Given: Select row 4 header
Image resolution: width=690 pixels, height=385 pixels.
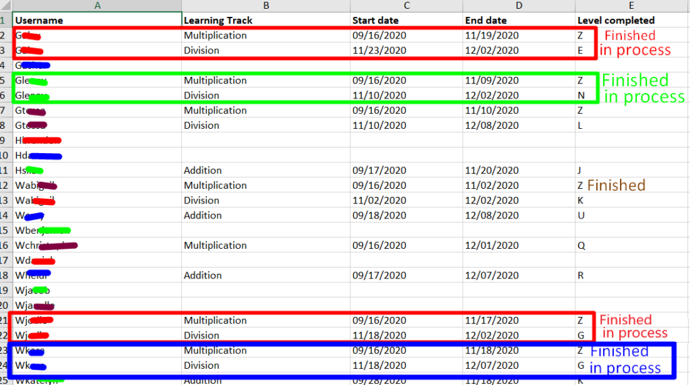Looking at the screenshot, I should 5,65.
